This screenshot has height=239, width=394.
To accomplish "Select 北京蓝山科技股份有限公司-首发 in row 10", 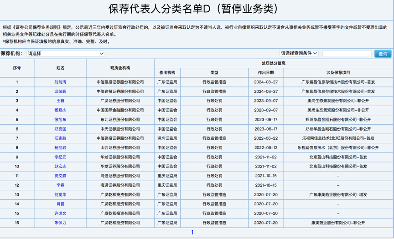I will tap(338, 166).
